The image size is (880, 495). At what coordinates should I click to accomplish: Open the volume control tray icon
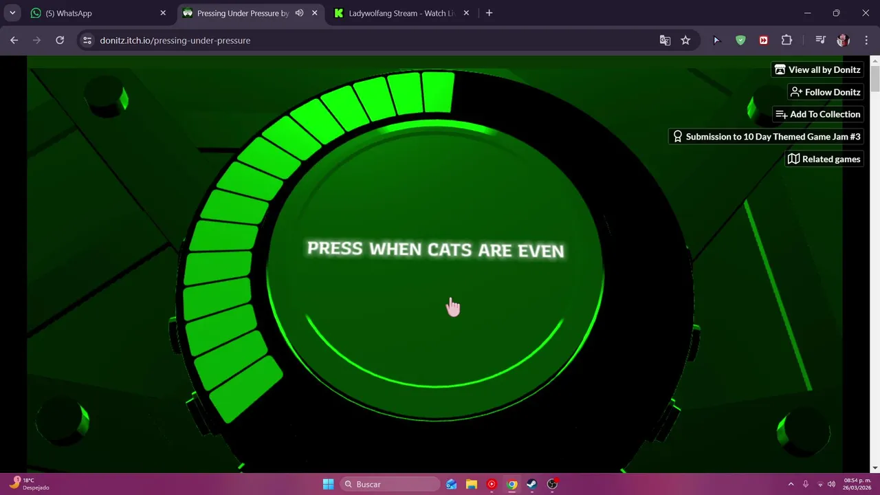pyautogui.click(x=831, y=484)
